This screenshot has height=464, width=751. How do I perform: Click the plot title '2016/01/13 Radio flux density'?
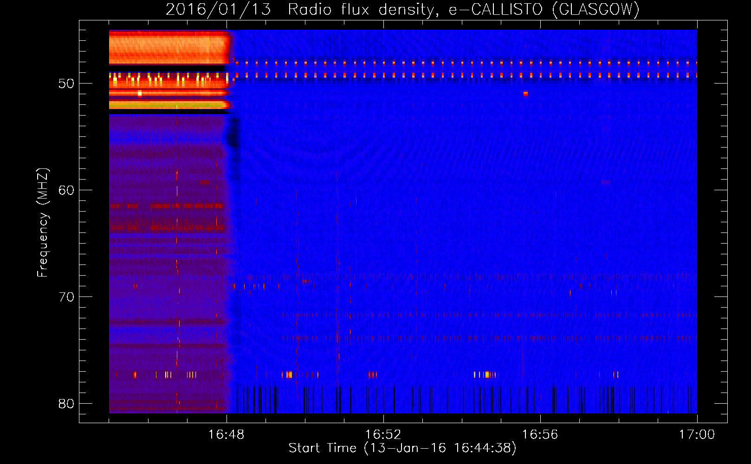click(x=301, y=9)
